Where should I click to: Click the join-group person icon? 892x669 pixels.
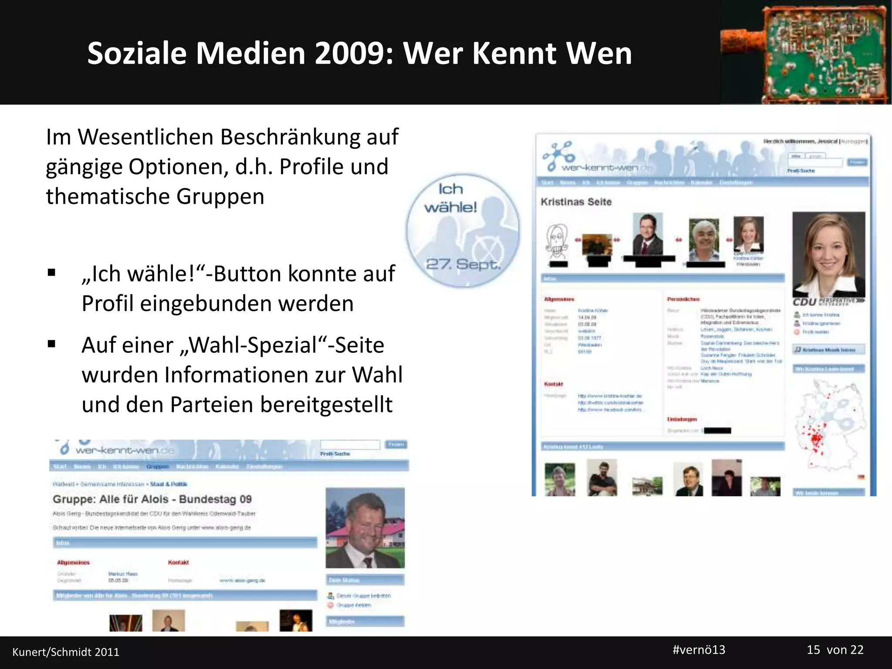click(x=331, y=595)
